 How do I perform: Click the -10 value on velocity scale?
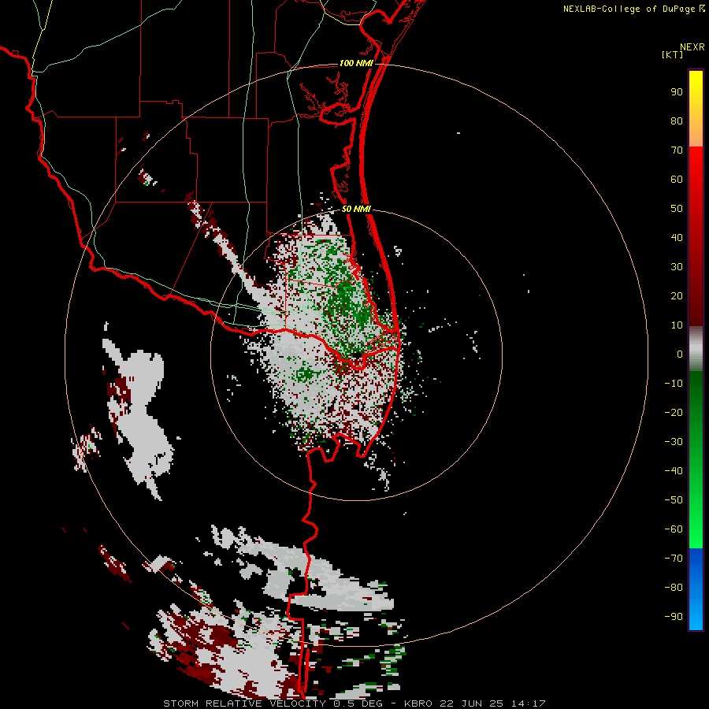pyautogui.click(x=674, y=384)
